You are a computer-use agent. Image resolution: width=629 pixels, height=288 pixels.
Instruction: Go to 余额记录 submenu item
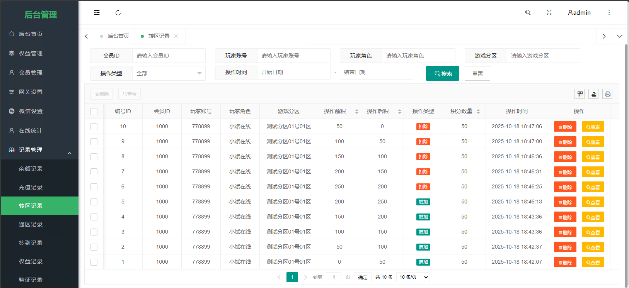39,169
